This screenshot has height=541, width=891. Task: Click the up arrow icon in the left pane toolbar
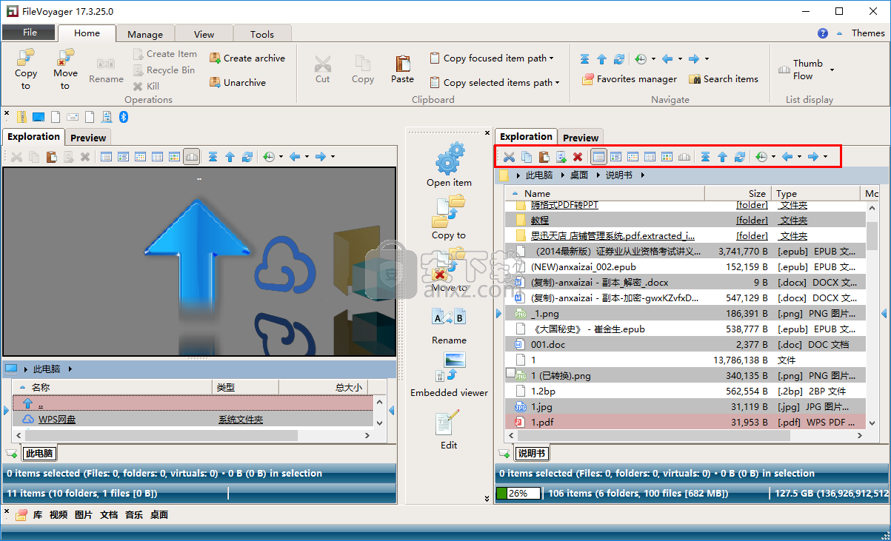point(230,156)
